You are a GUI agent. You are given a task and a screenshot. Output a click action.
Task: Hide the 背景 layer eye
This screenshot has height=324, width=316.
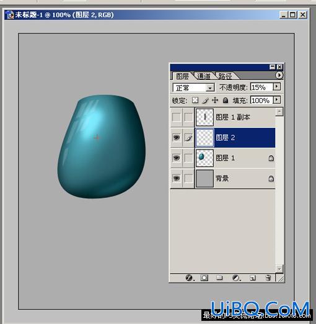(x=176, y=178)
